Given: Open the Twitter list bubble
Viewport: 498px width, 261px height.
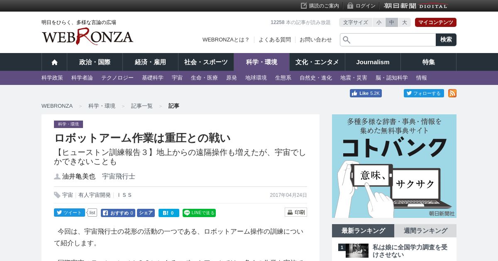Looking at the screenshot, I should [92, 213].
